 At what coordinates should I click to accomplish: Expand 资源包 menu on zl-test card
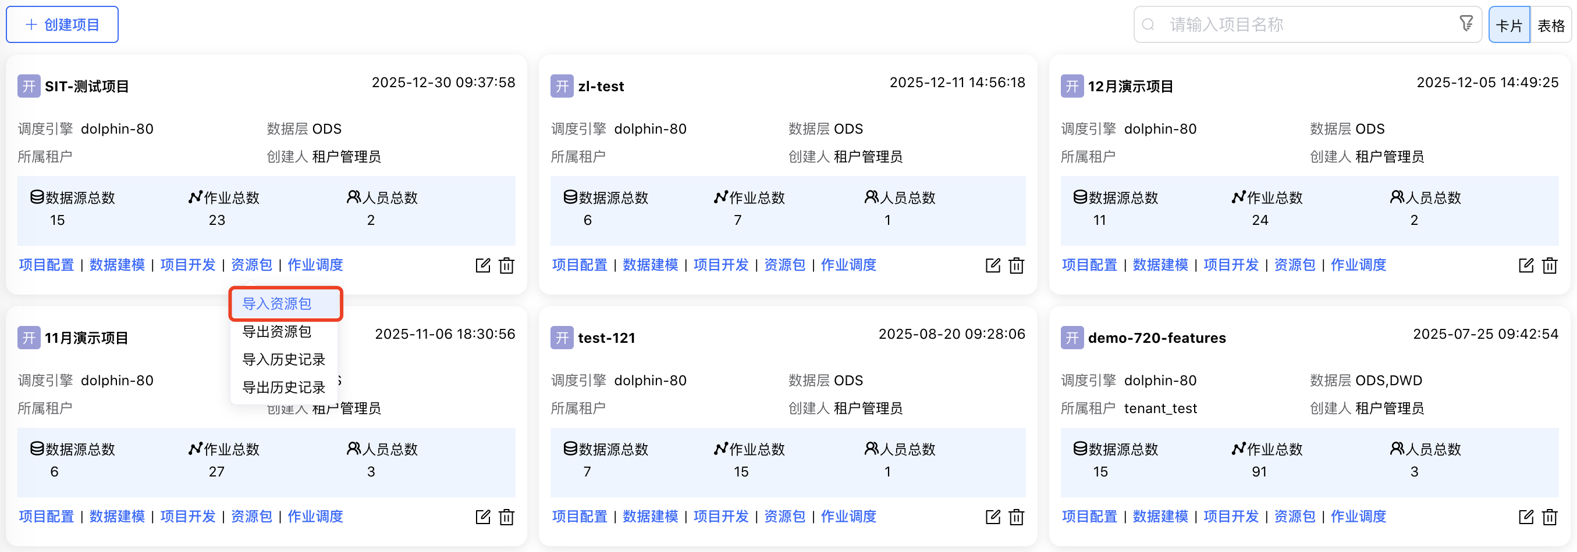[x=784, y=265]
